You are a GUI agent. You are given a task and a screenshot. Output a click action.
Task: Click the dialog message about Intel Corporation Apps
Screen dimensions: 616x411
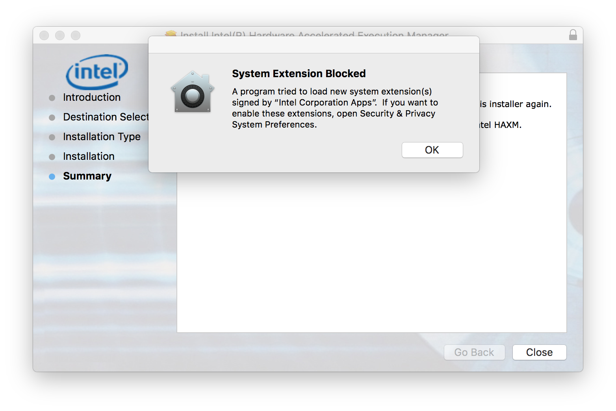[x=335, y=108]
